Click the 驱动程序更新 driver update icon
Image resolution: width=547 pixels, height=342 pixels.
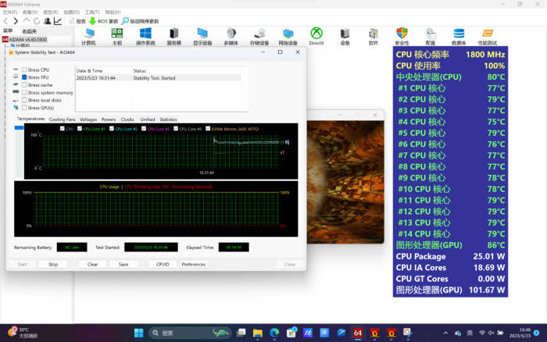tap(125, 21)
